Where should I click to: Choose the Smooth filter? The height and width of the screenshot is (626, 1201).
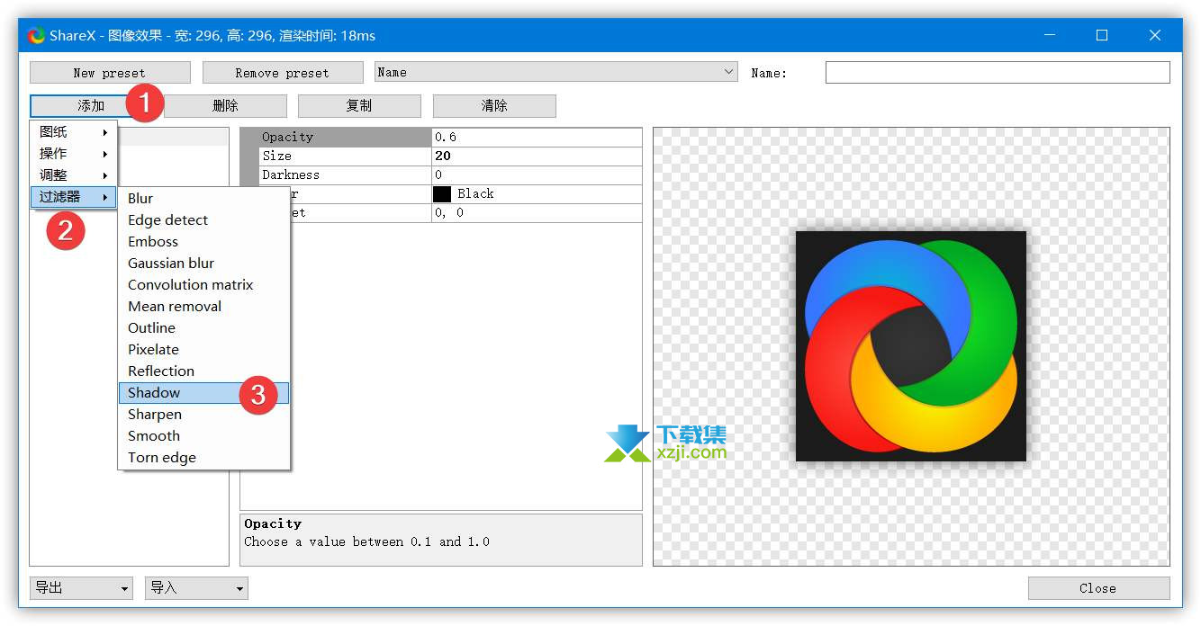click(204, 436)
